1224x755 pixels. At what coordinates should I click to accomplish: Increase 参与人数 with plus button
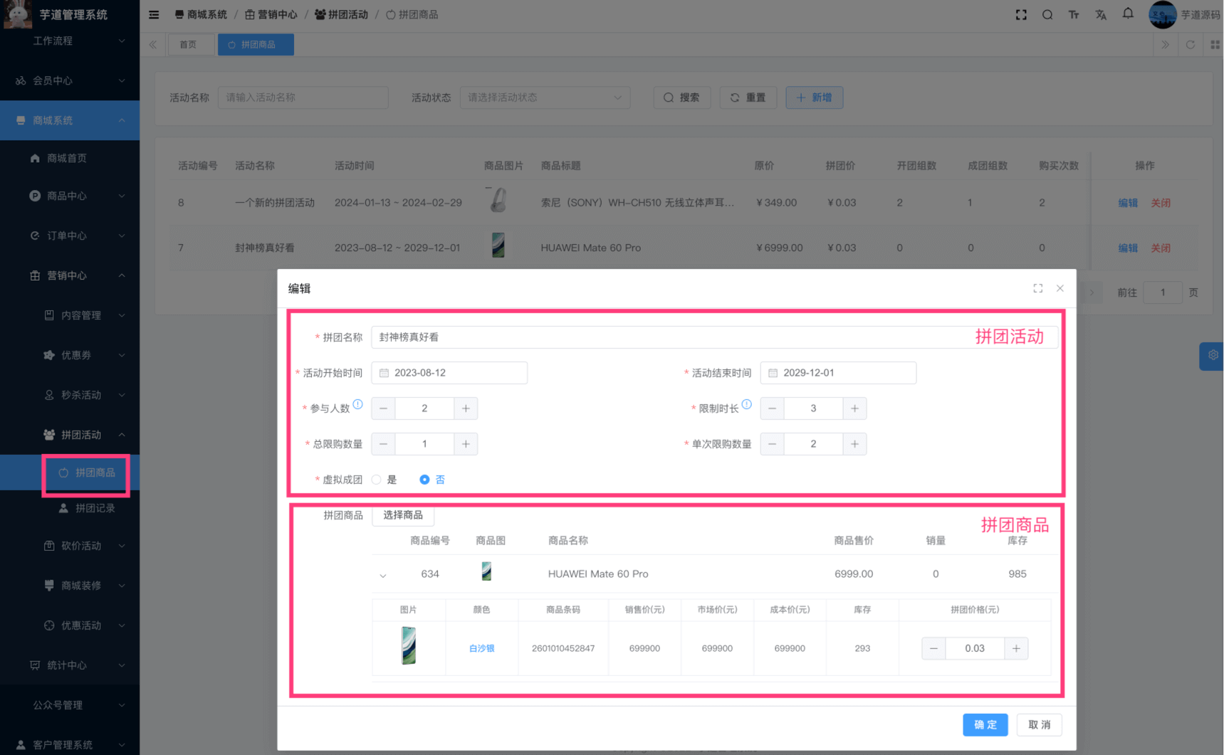coord(466,408)
